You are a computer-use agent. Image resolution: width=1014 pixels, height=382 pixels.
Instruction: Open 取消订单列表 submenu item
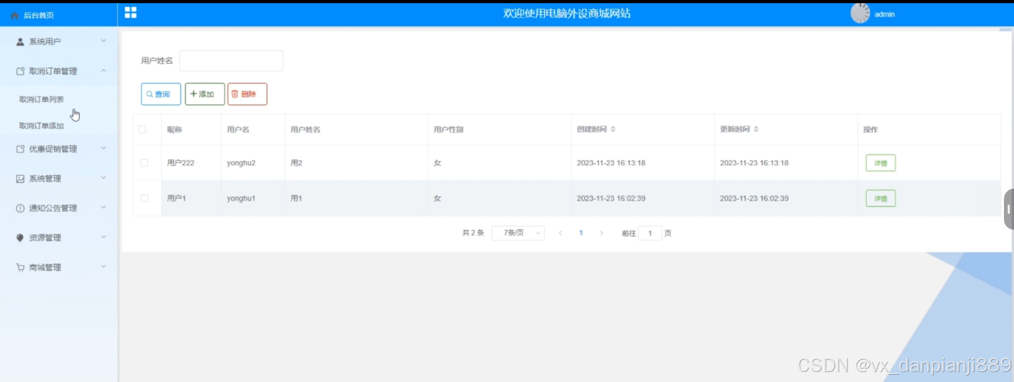point(41,100)
